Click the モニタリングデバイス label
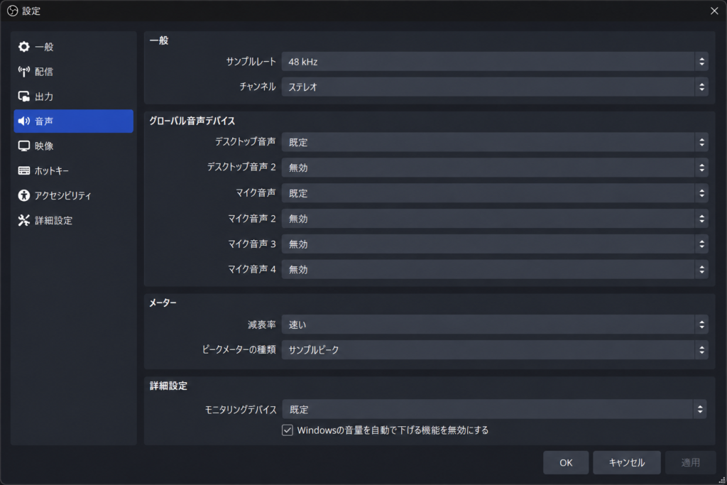The width and height of the screenshot is (727, 485). point(241,410)
